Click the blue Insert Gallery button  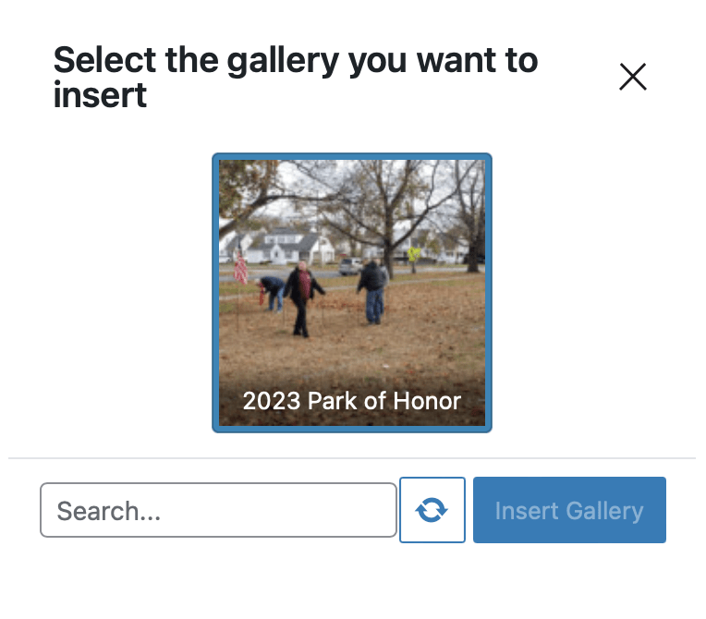[x=569, y=510]
